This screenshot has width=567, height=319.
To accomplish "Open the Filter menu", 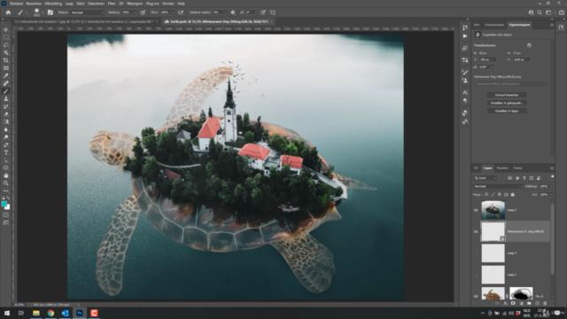I will coord(112,4).
